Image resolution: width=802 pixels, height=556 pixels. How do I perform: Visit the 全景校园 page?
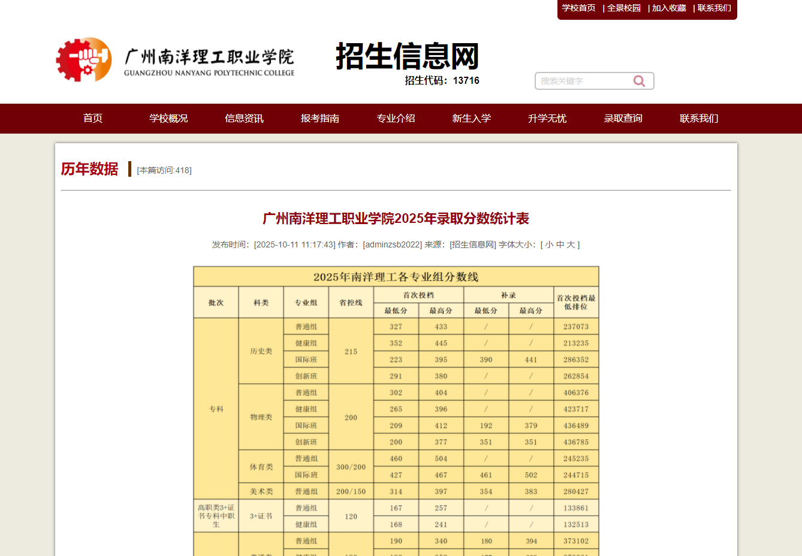(625, 8)
